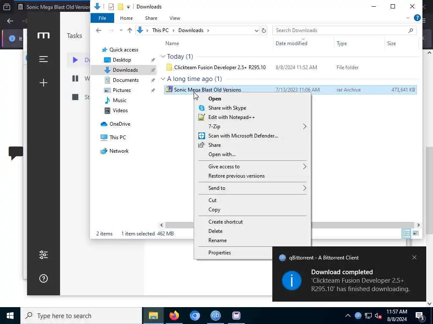The height and width of the screenshot is (324, 433).
Task: Open the sliders settings icon in sidebar
Action: pos(44,255)
